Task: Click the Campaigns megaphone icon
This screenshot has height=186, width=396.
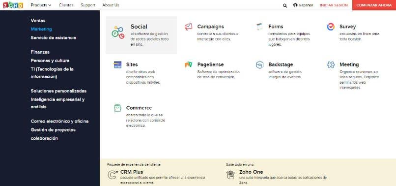Action: point(188,27)
